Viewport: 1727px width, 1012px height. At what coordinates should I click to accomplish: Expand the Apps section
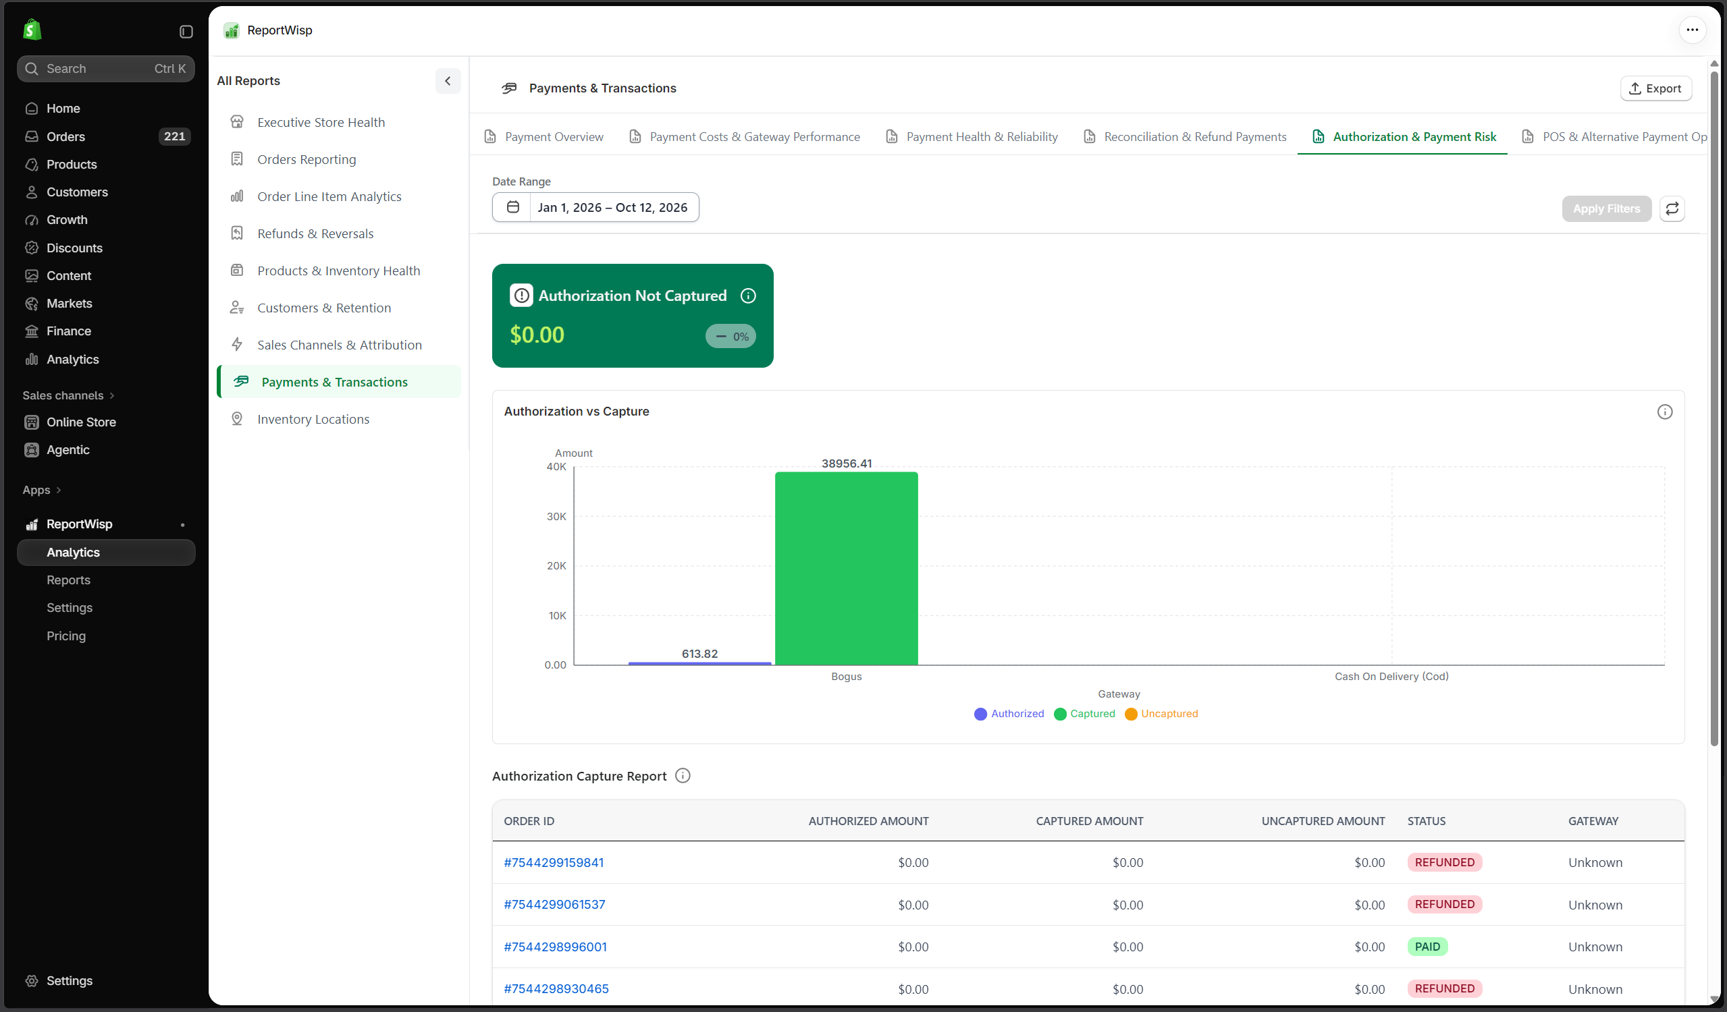point(42,490)
